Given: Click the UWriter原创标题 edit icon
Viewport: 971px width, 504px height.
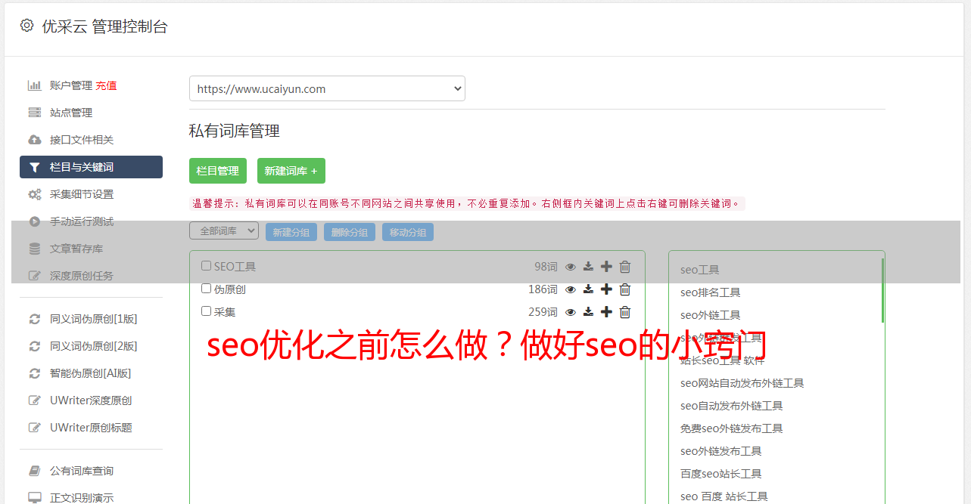Looking at the screenshot, I should click(35, 428).
